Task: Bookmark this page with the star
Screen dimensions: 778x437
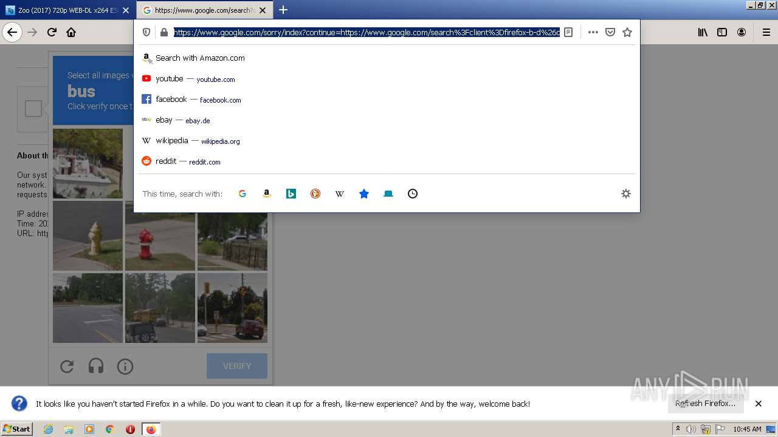Action: coord(627,32)
